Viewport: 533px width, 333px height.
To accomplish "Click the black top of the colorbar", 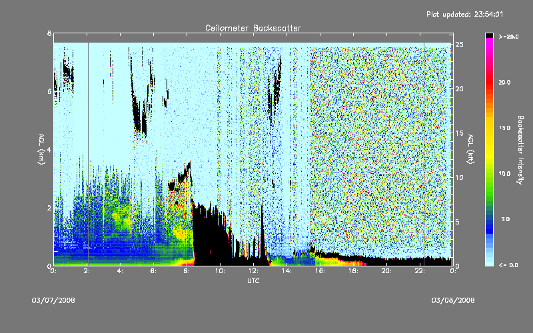I will 489,35.
